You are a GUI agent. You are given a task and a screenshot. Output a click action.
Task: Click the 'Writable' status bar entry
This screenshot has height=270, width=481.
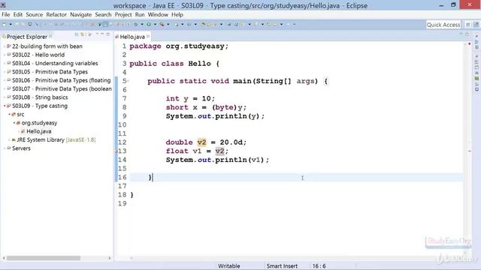pyautogui.click(x=228, y=266)
